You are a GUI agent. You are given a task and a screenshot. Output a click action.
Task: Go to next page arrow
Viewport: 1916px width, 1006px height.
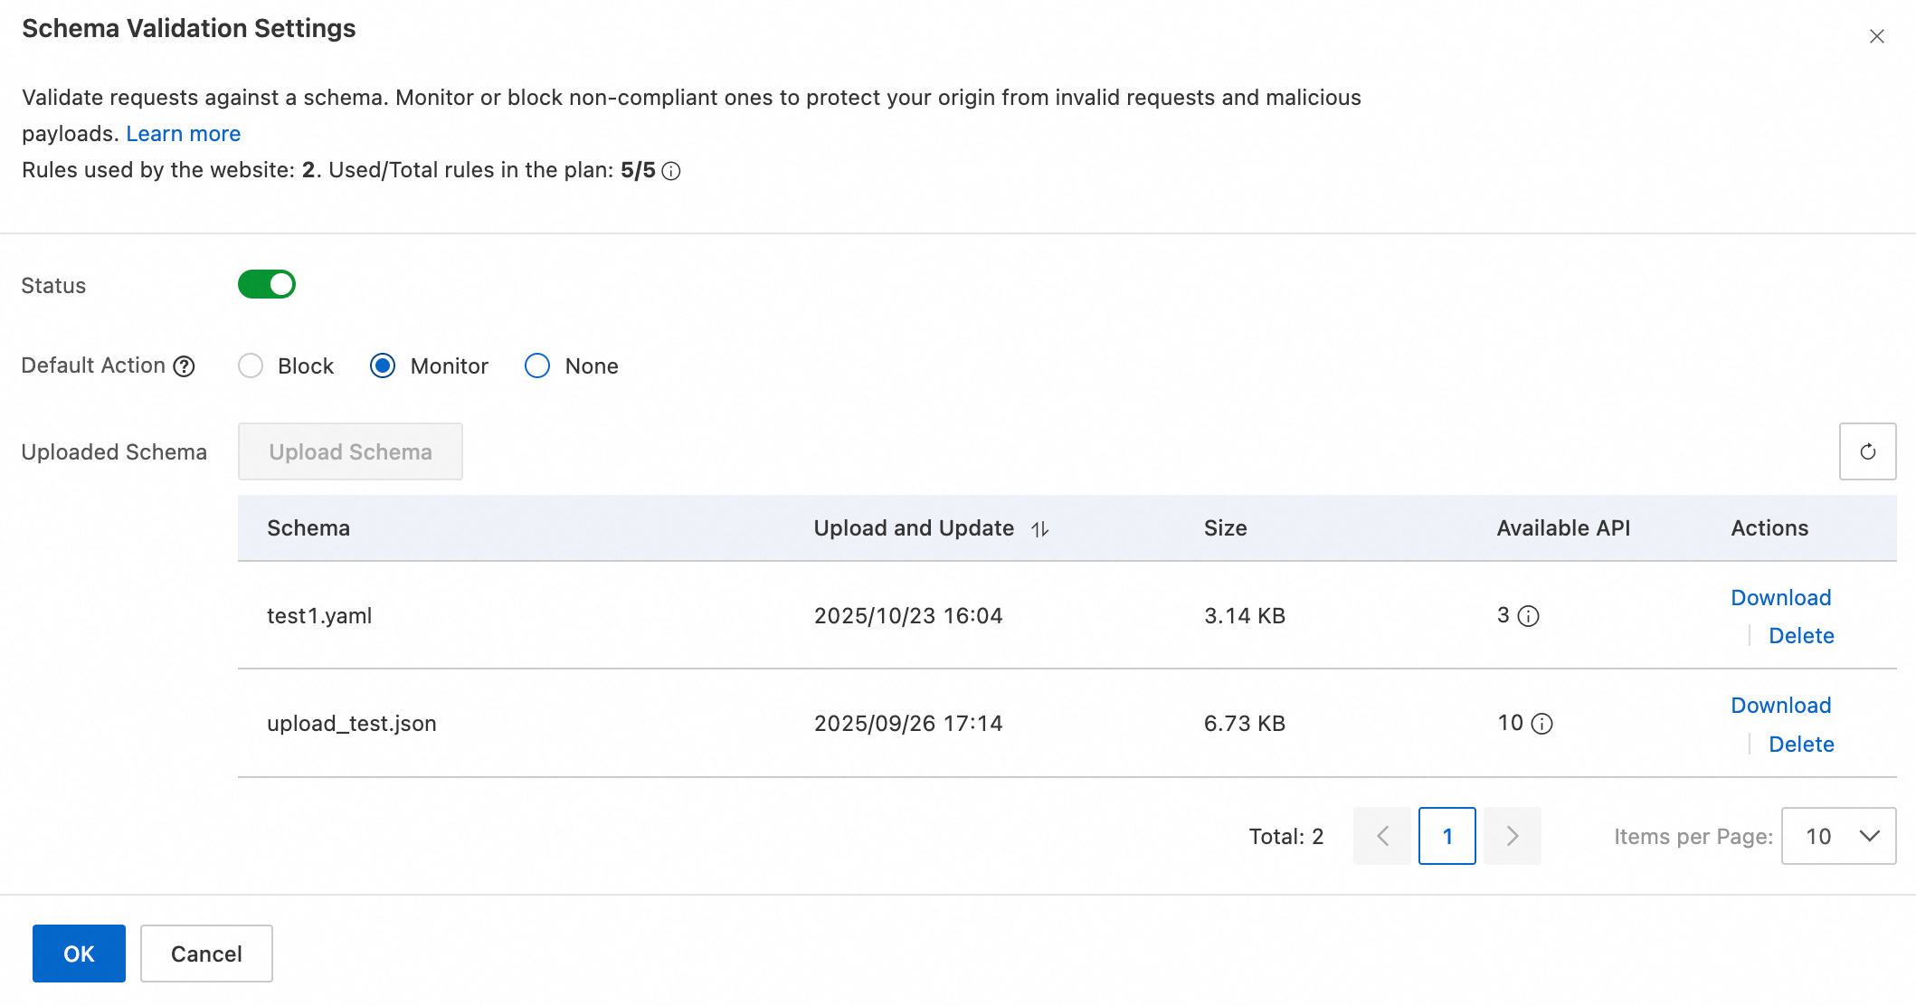[x=1512, y=836]
